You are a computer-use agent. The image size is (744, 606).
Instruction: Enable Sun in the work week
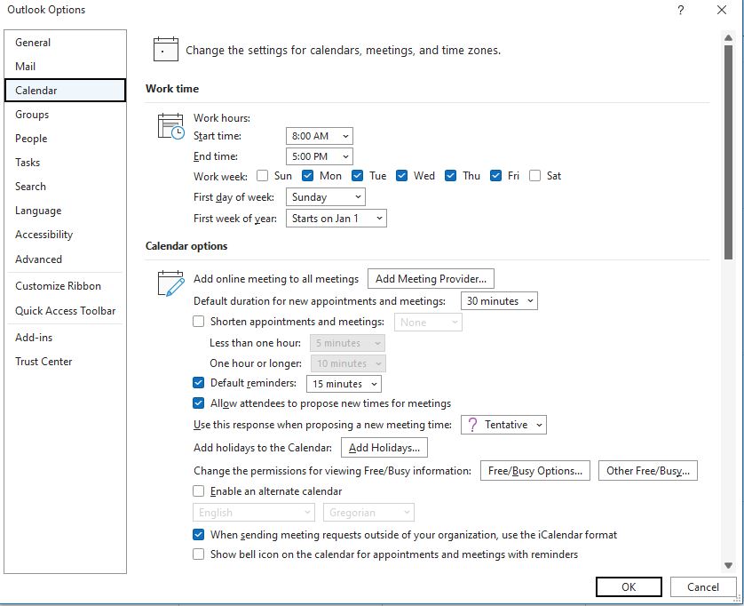[x=263, y=176]
